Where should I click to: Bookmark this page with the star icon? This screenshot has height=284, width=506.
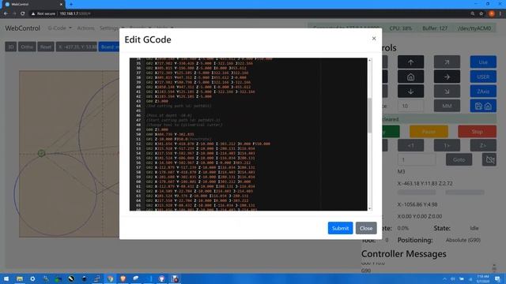(481, 13)
